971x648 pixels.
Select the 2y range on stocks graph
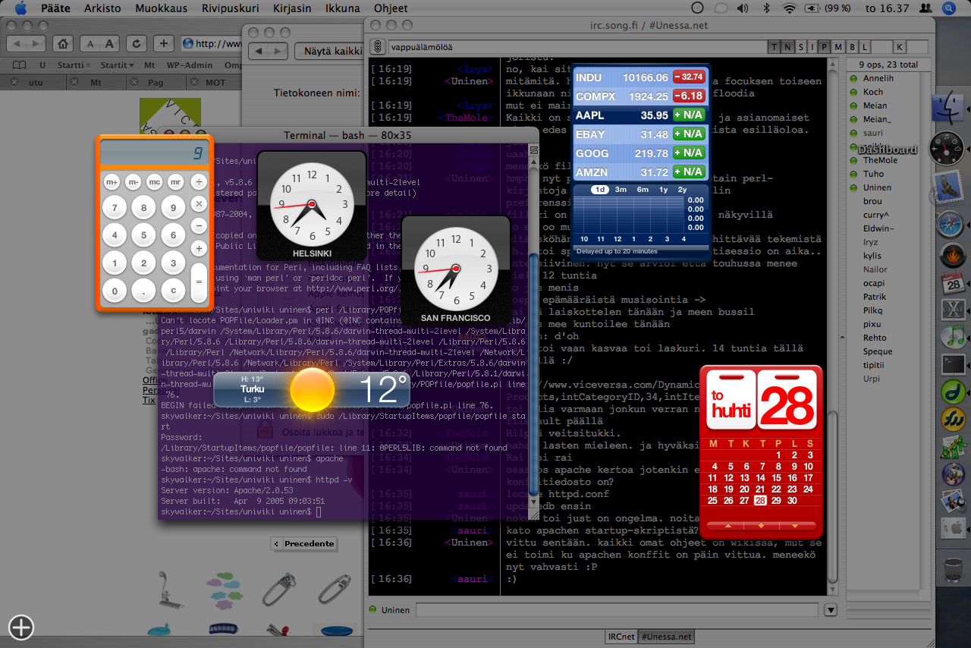(x=682, y=190)
